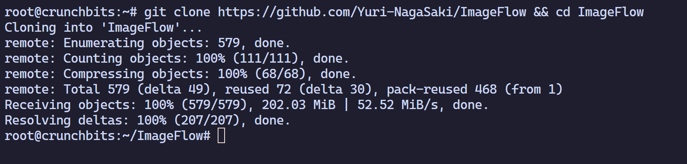Click the '(68/68)' compression count
Screen dimensions: 687x164
[280, 74]
